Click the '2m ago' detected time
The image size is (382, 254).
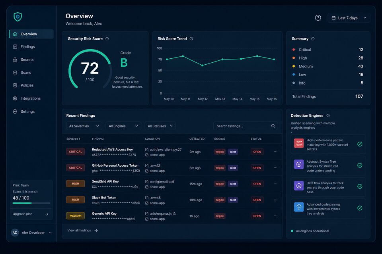pyautogui.click(x=195, y=152)
